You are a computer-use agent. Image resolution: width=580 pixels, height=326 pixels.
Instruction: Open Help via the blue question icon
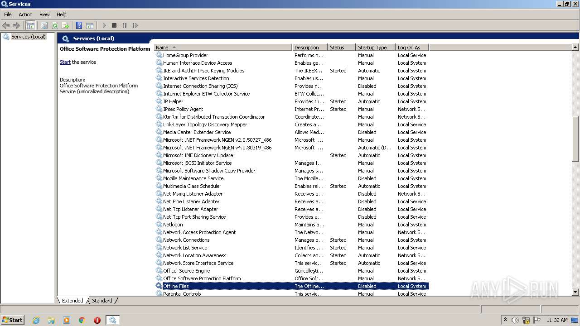(79, 26)
